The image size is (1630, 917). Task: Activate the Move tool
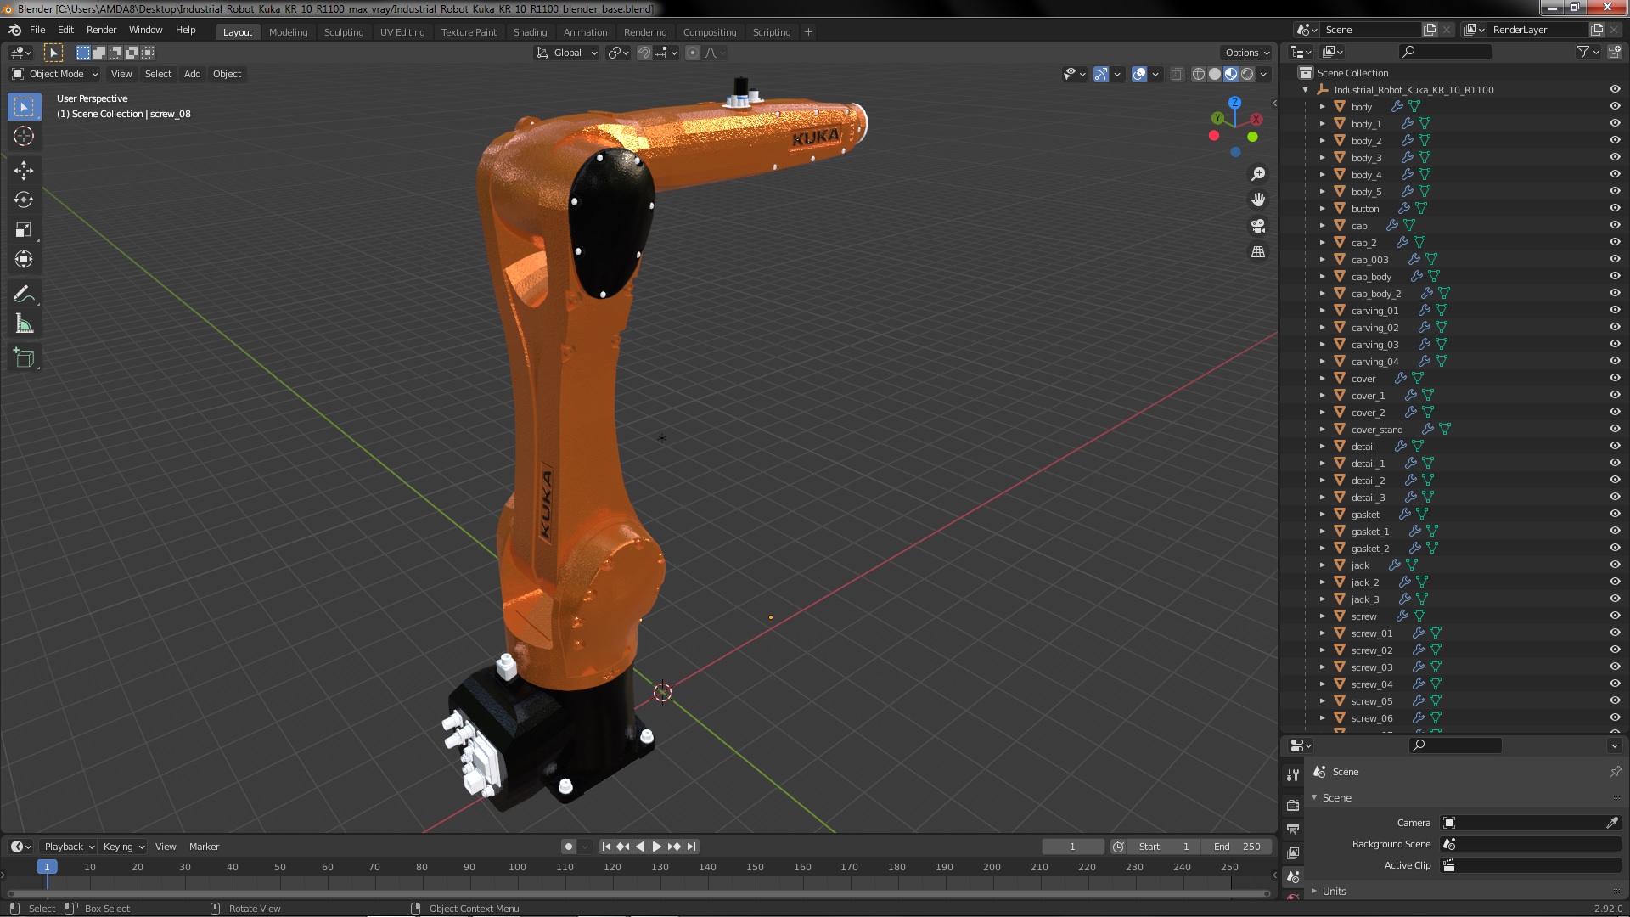pyautogui.click(x=24, y=170)
